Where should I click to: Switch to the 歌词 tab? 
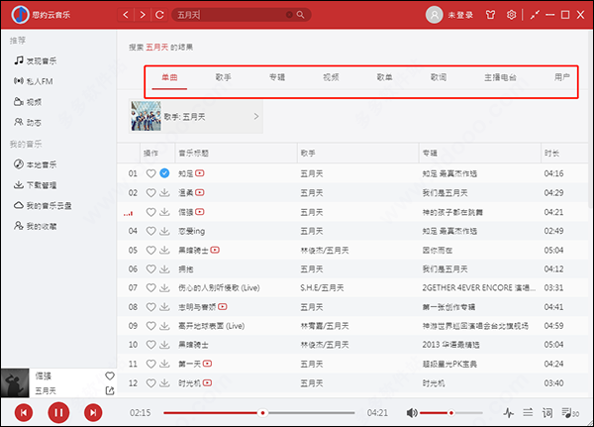pyautogui.click(x=439, y=77)
